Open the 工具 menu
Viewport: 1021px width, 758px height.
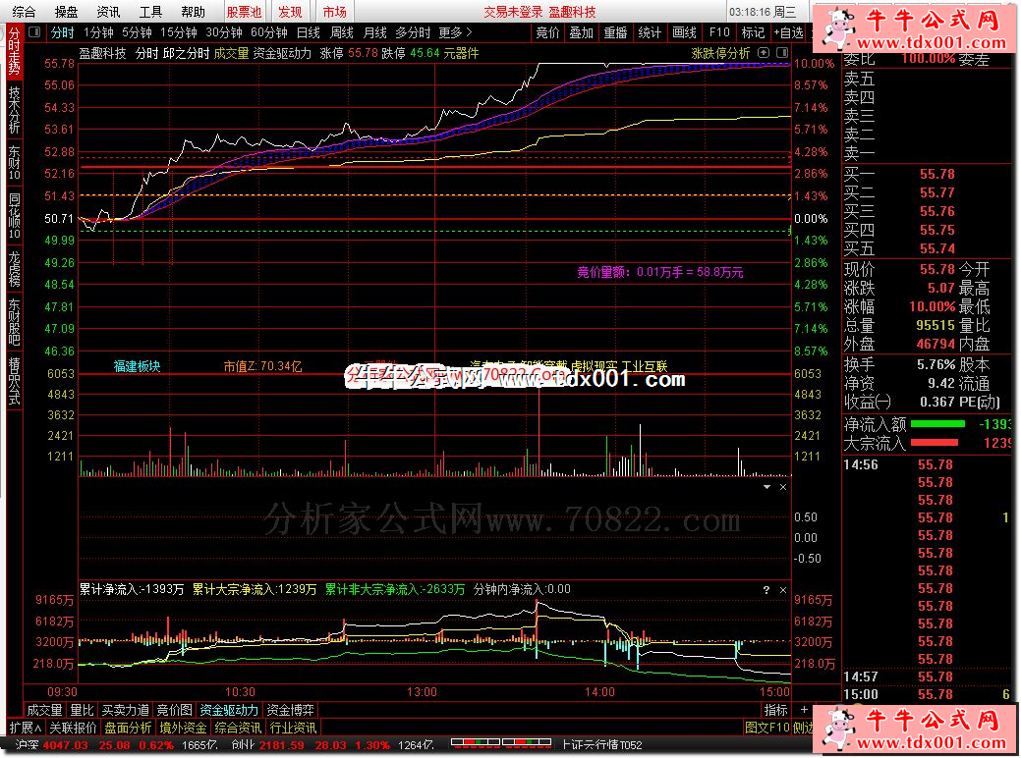(x=150, y=12)
